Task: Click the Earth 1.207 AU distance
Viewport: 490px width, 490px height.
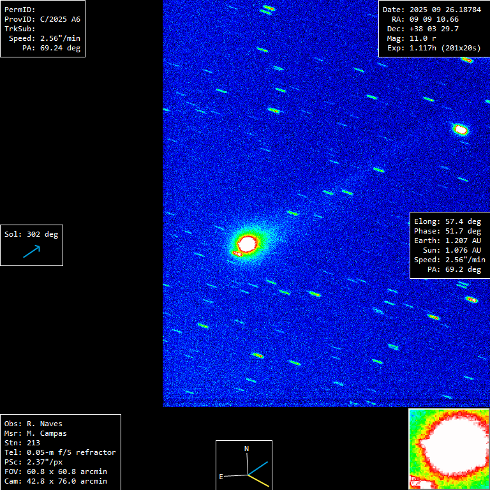Action: [x=447, y=241]
